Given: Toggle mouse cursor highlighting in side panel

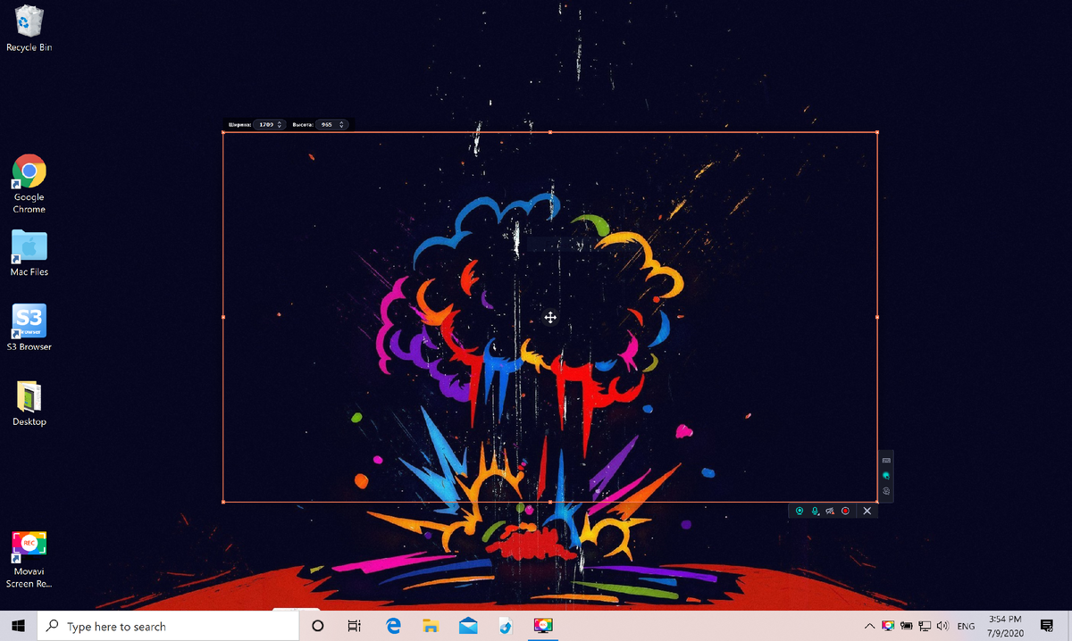Looking at the screenshot, I should [886, 475].
